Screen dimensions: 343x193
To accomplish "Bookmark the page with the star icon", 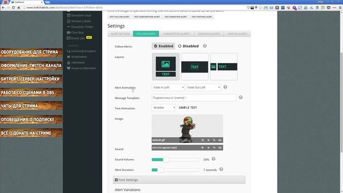I will point(260,8).
